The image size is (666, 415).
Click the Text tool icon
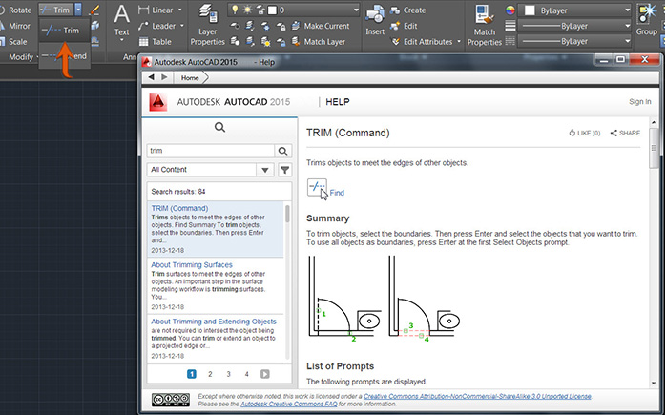pos(121,15)
